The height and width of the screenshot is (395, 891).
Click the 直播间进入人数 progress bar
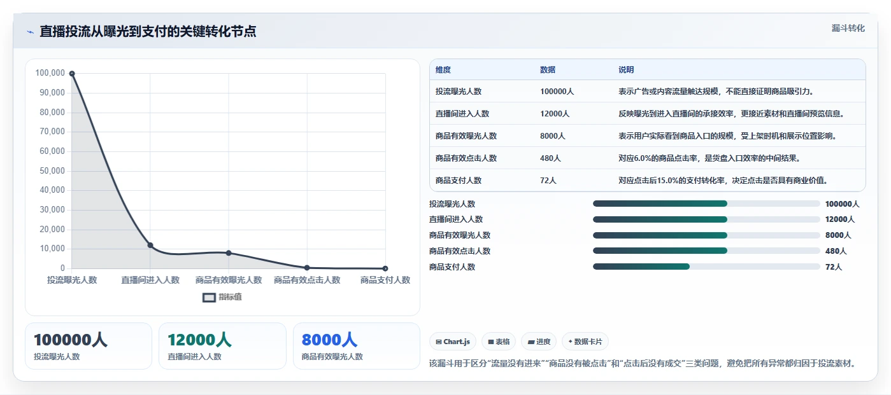point(706,219)
